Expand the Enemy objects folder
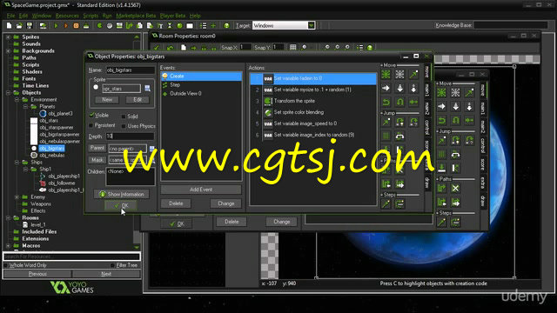Screen dimensions: 557x313 pos(17,197)
